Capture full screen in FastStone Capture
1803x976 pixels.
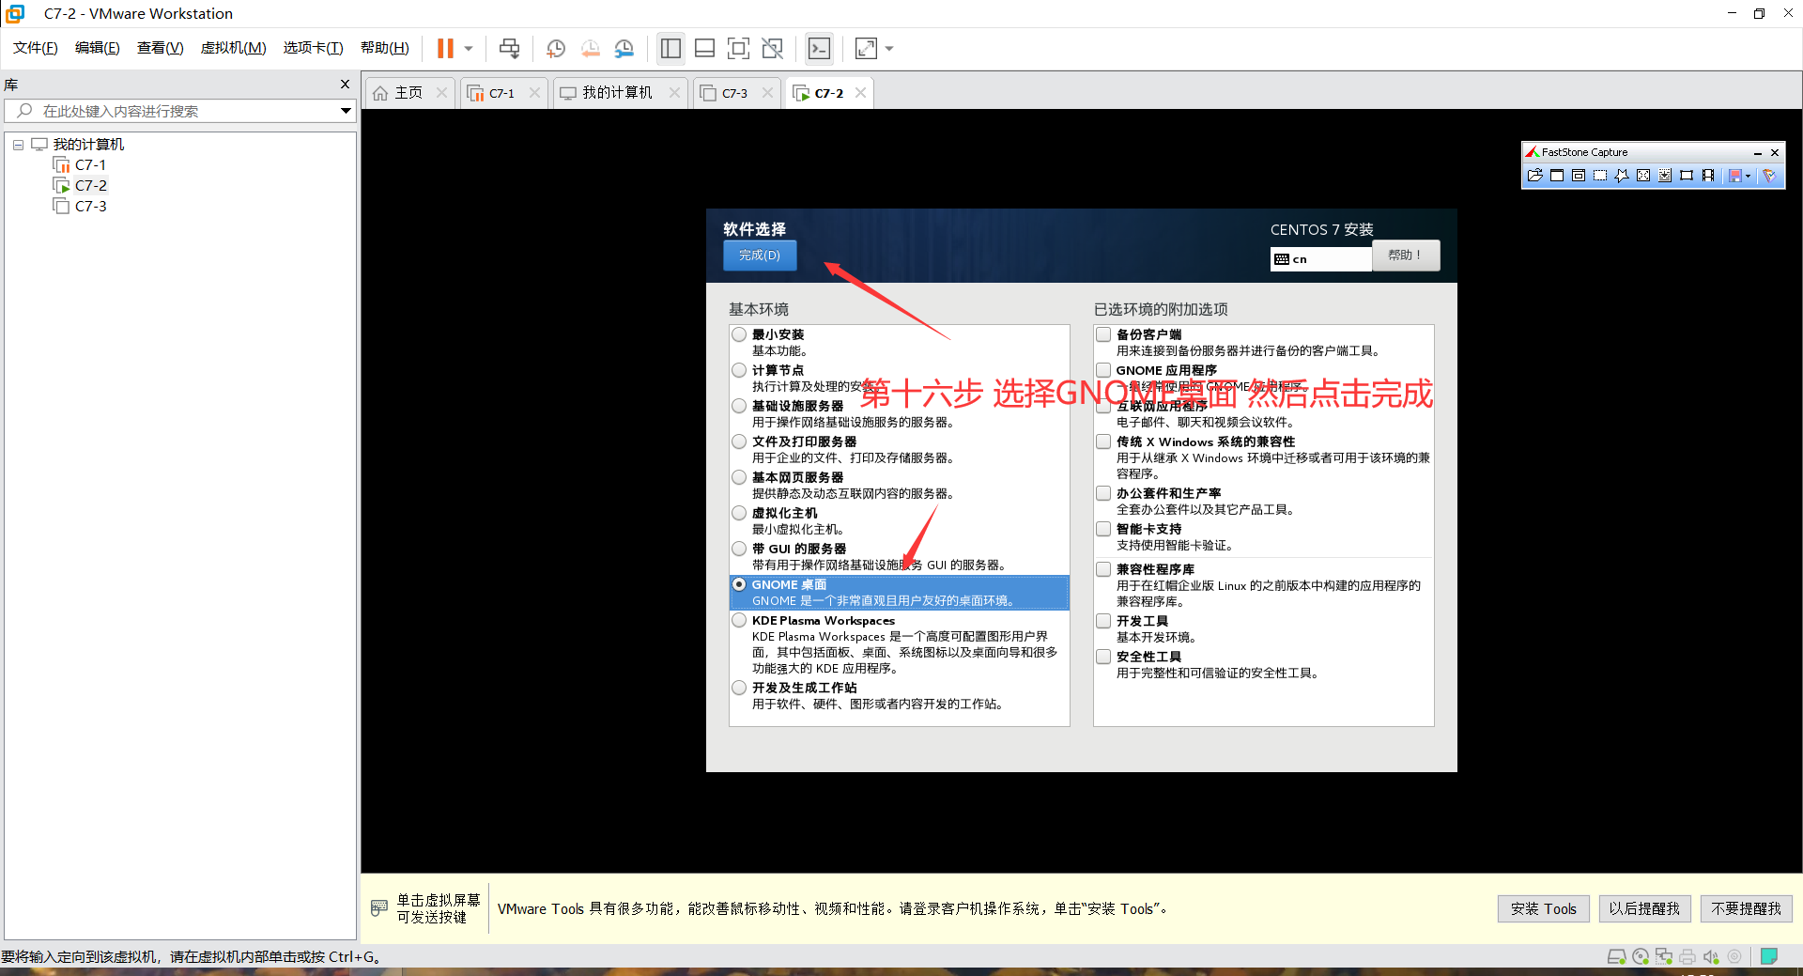pos(1643,176)
